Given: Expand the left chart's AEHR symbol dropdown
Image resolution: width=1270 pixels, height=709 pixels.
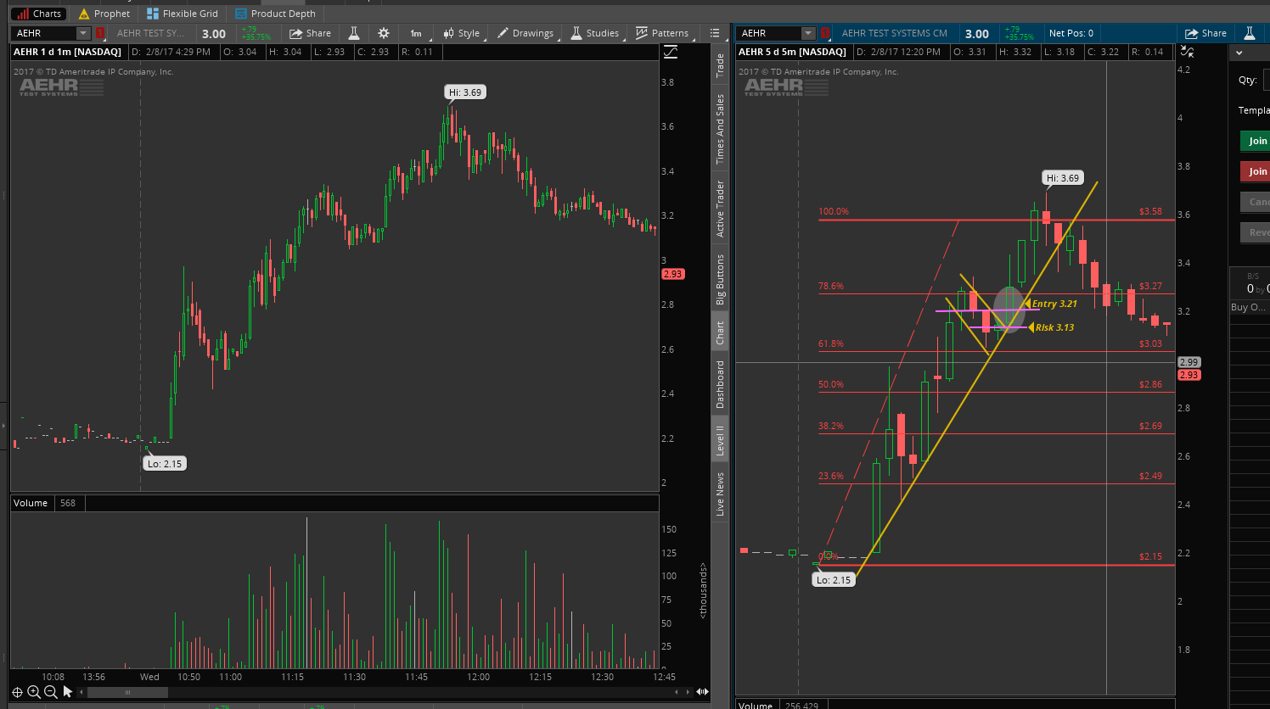Looking at the screenshot, I should click(x=83, y=33).
